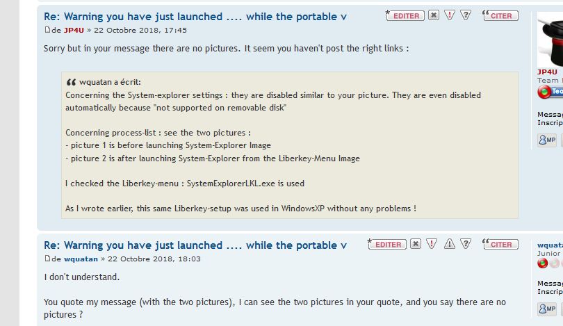Click black warning triangle icon on wquatan's post
Image resolution: width=563 pixels, height=326 pixels.
coord(450,244)
